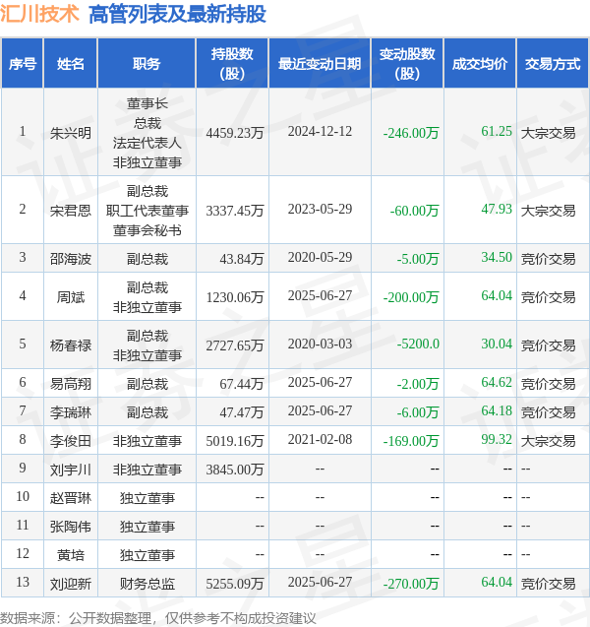Viewport: 590px width, 627px height.
Task: Click the 变动股数(股) column header
Action: (x=407, y=64)
